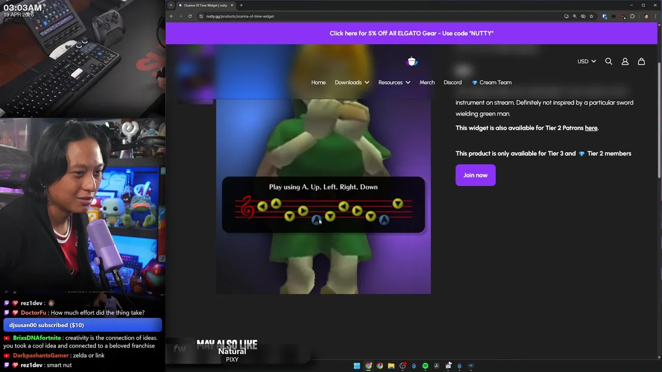Open the USD currency selector

(x=586, y=61)
